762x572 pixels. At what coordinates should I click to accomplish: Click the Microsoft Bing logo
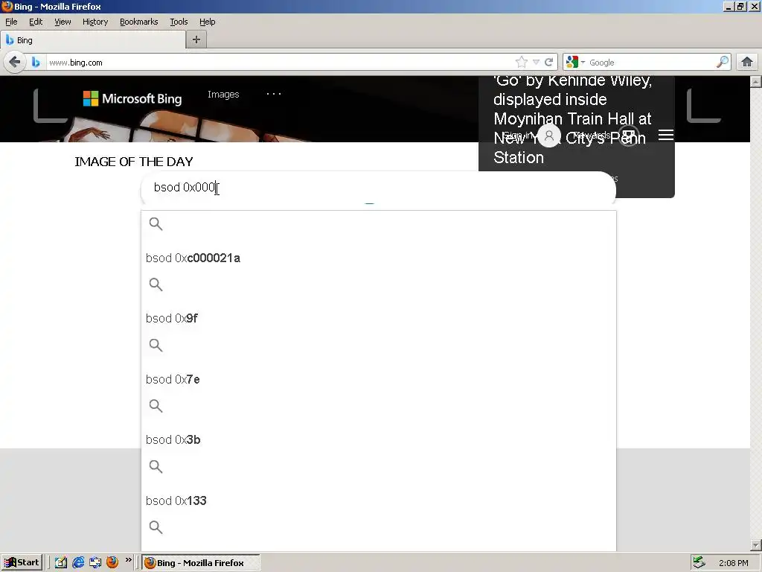(132, 99)
